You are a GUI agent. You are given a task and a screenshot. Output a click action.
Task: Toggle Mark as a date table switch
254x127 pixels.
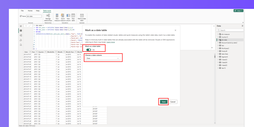[x=89, y=50]
